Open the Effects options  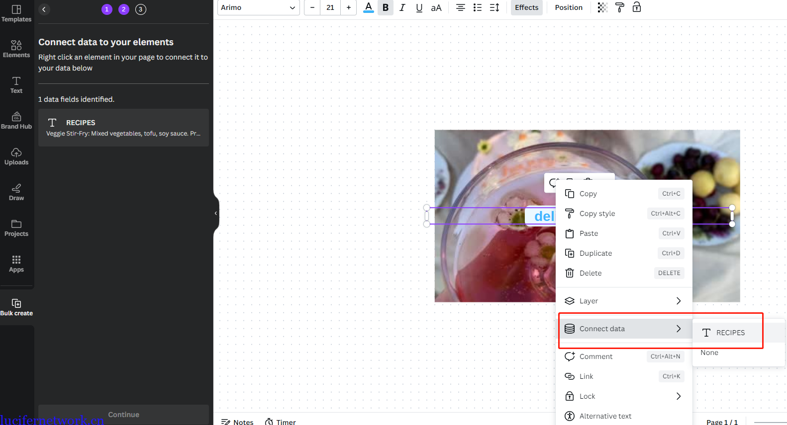click(x=526, y=7)
